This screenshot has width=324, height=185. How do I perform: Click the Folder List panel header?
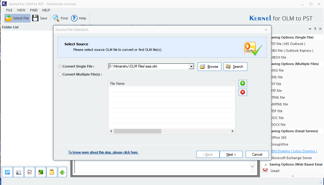[10, 27]
